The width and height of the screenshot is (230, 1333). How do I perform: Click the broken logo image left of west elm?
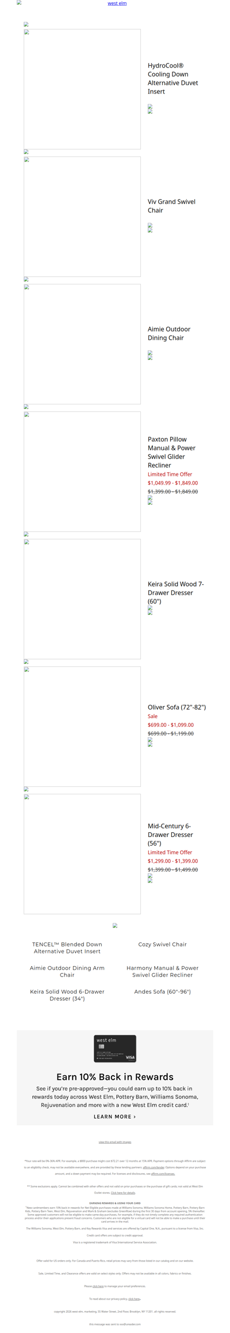click(19, 2)
